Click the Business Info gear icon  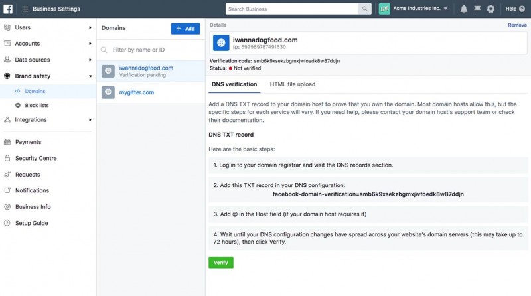click(7, 207)
